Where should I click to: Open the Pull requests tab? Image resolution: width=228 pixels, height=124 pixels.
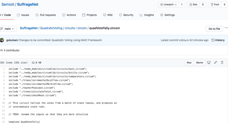click(46, 15)
